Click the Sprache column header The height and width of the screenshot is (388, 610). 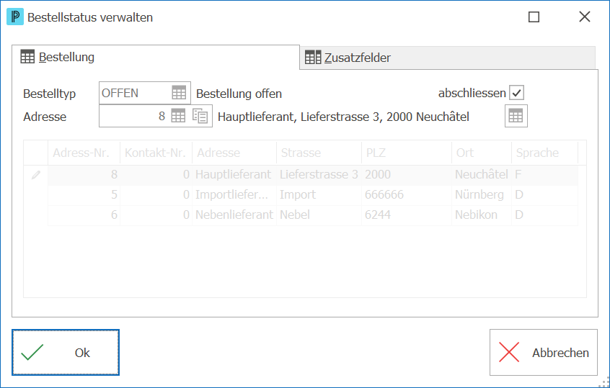click(544, 153)
